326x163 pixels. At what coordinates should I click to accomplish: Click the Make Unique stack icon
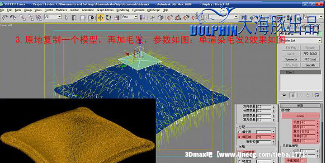click(302, 95)
